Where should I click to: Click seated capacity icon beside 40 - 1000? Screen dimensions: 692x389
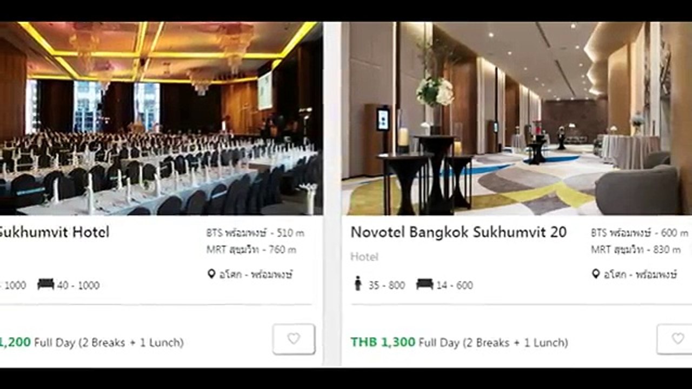tap(46, 284)
